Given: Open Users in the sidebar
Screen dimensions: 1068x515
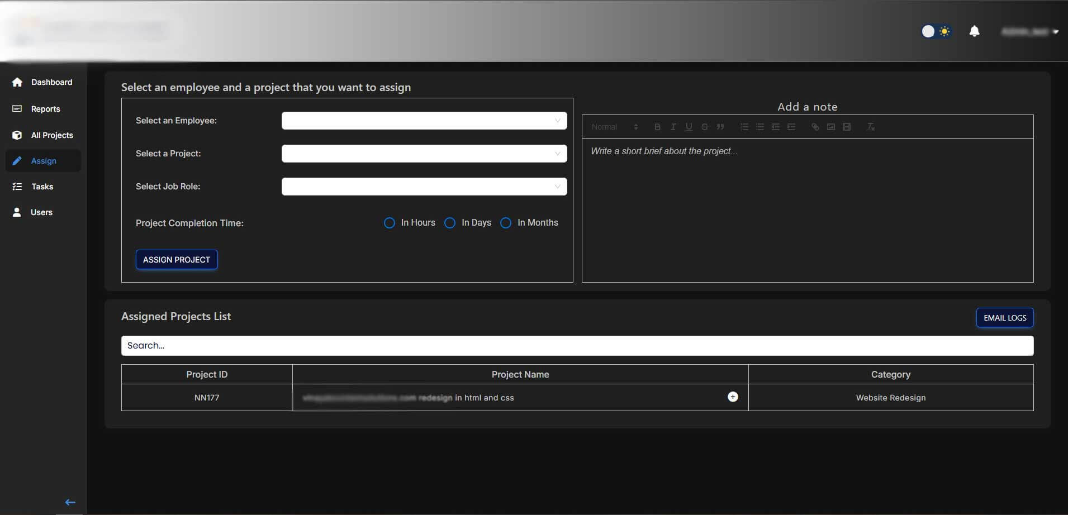Looking at the screenshot, I should (43, 212).
